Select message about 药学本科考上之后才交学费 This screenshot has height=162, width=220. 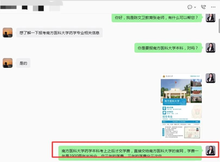pos(130,153)
